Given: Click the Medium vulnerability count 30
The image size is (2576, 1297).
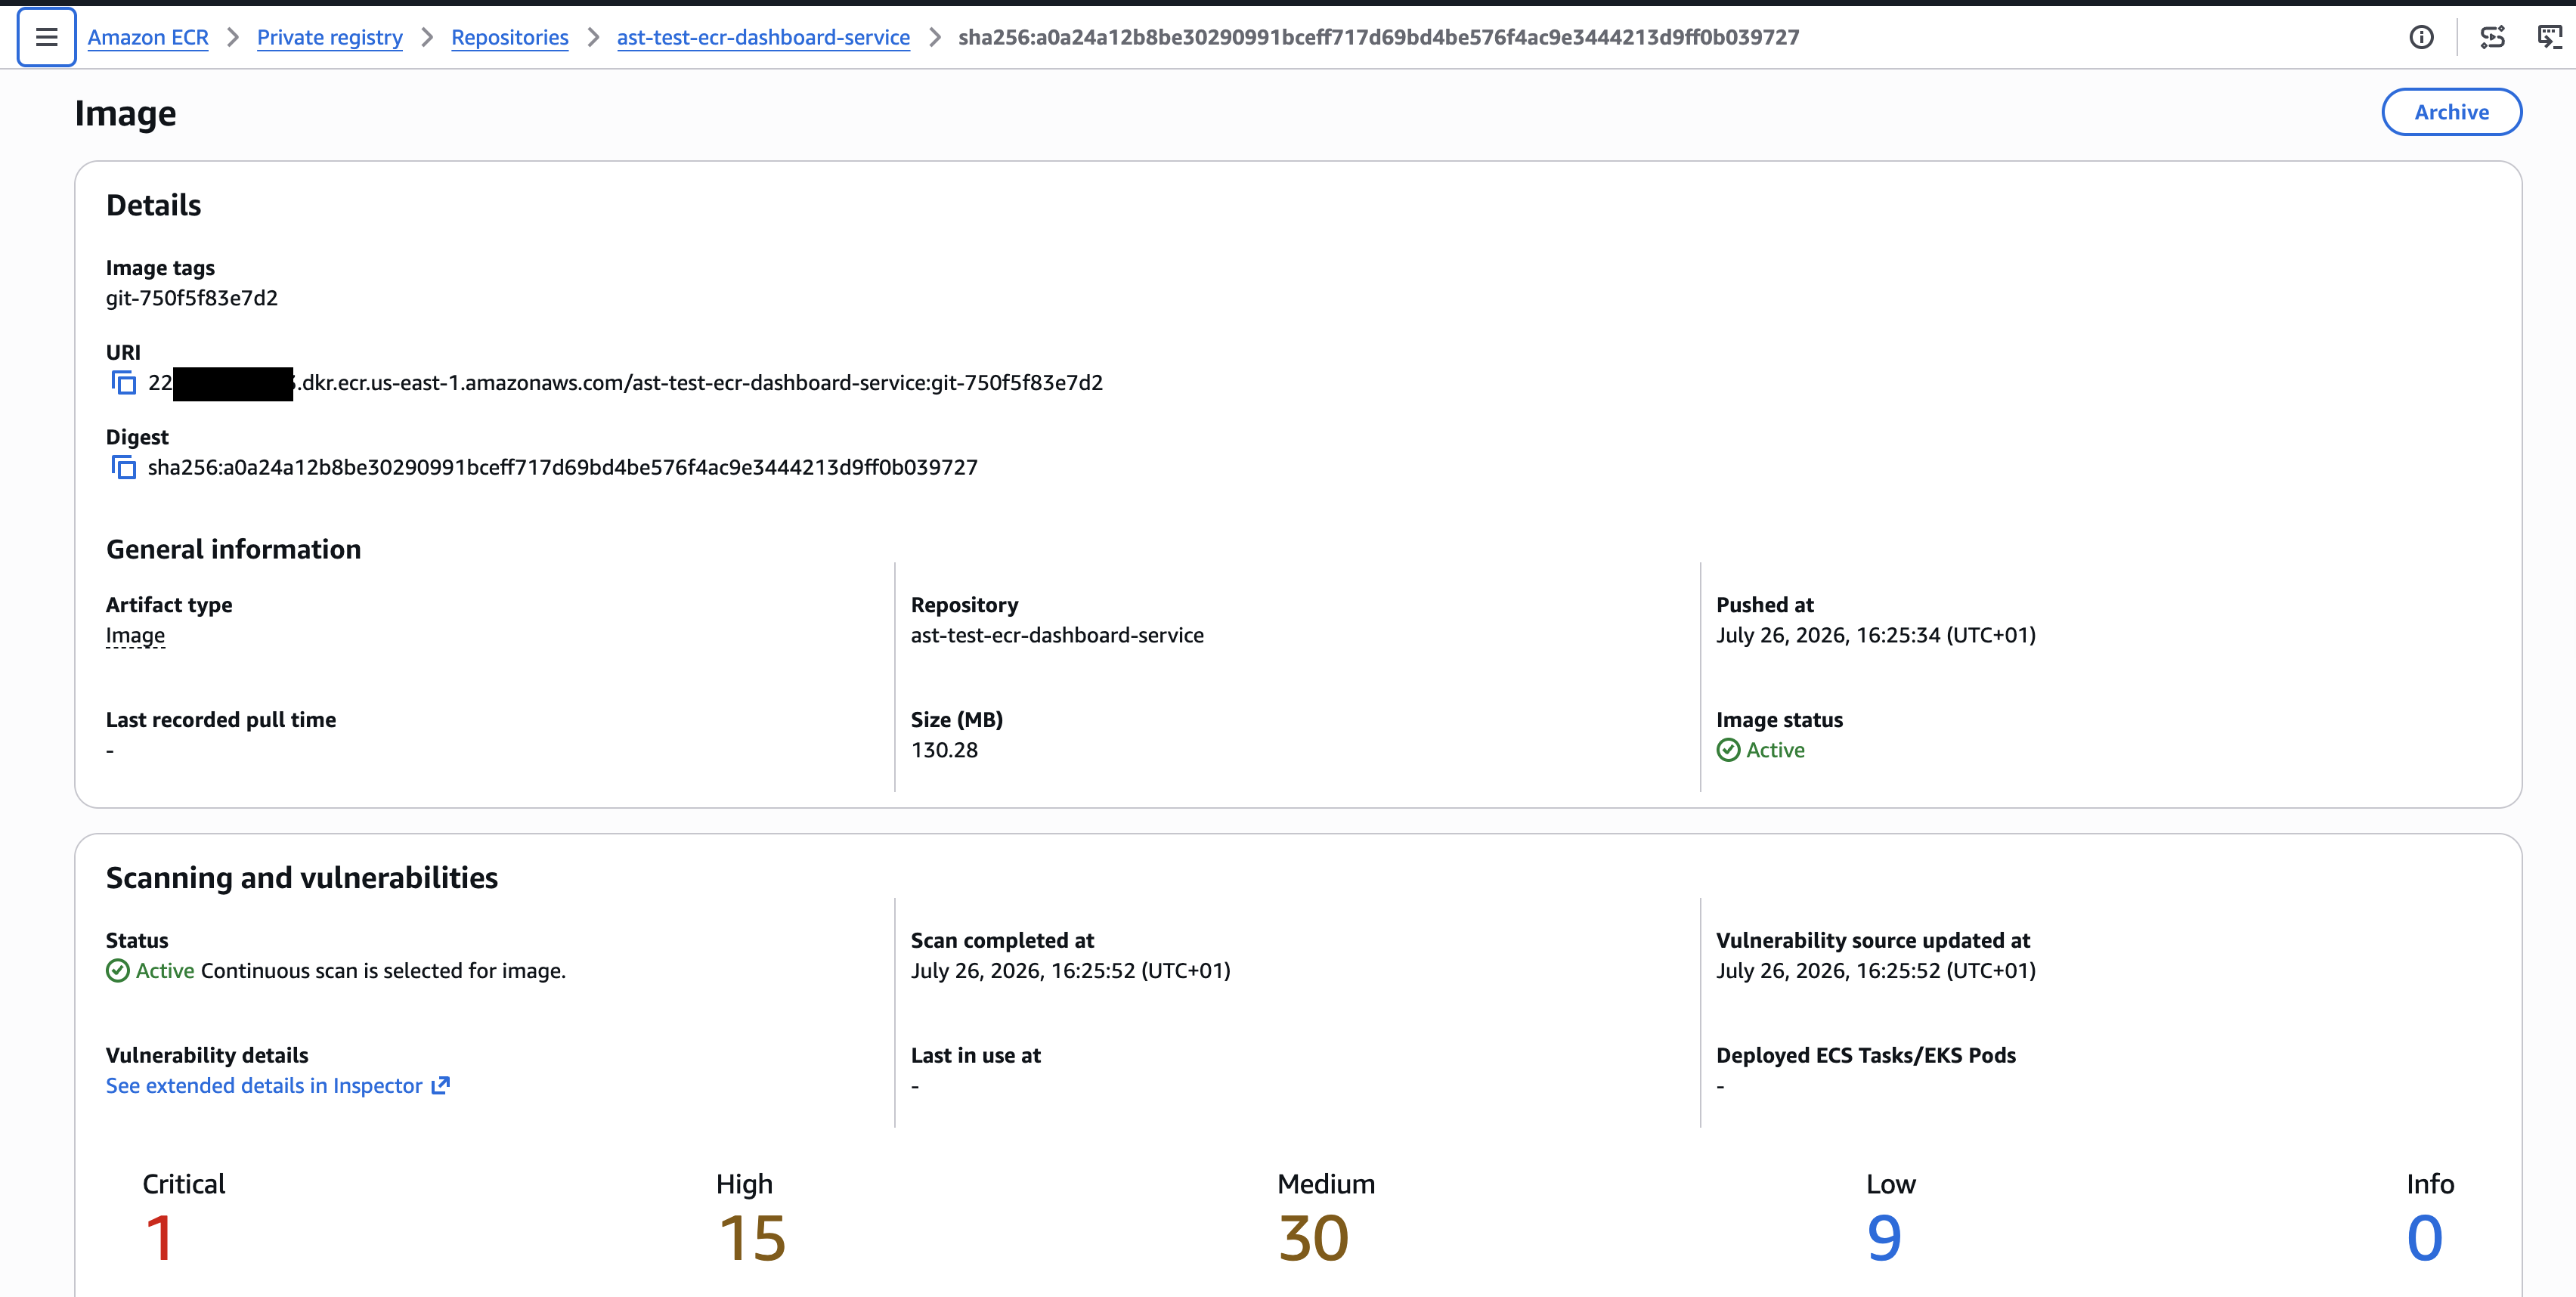Looking at the screenshot, I should [x=1313, y=1238].
